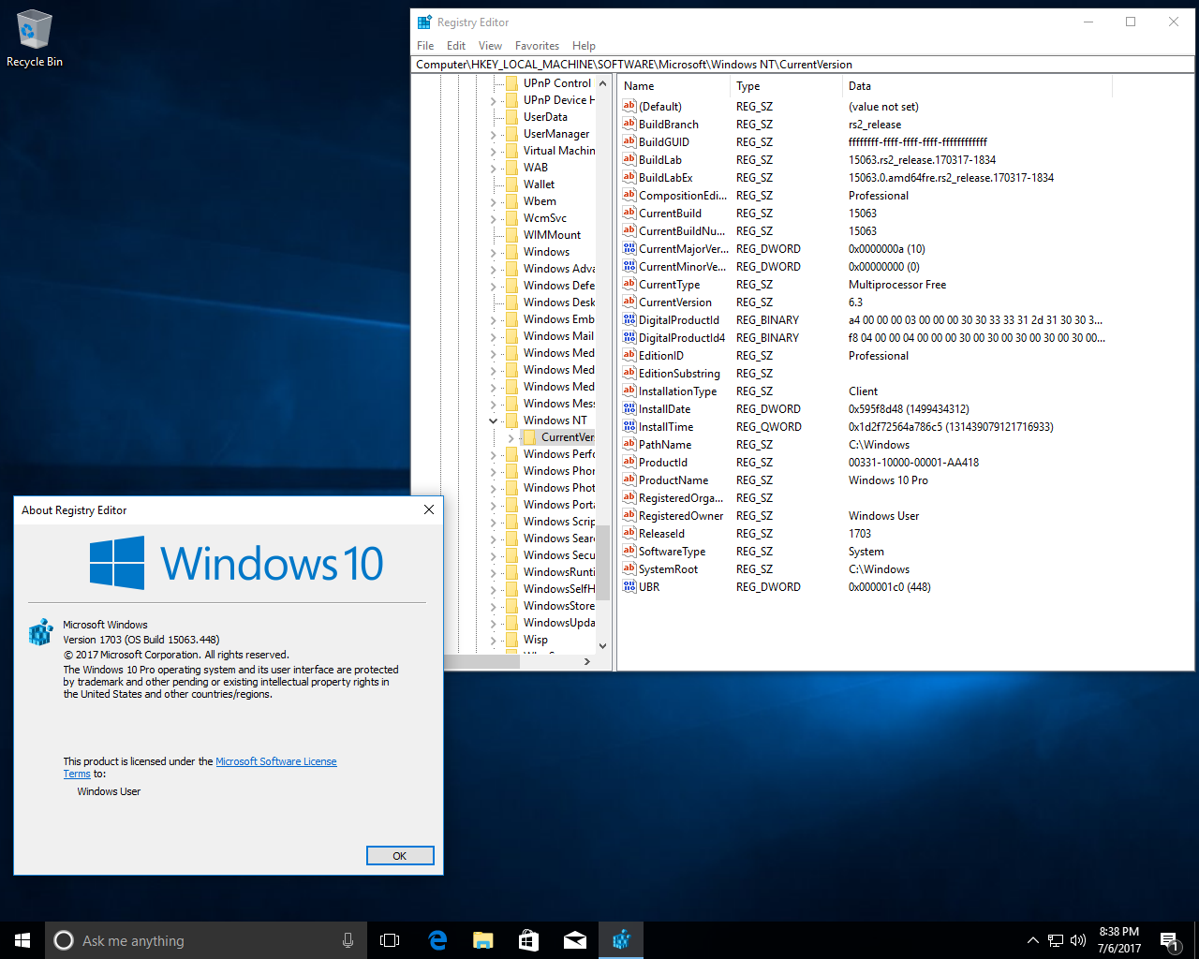Click the (Default) value icon
The height and width of the screenshot is (959, 1199).
pos(629,107)
